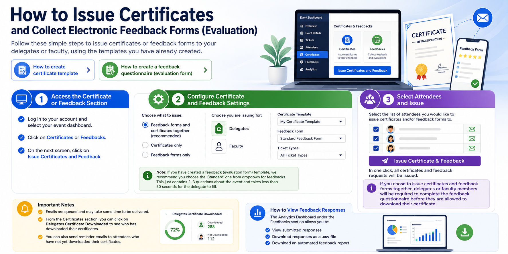
Task: Click the blue 'Certificates' link in step 1
Action: [60, 137]
